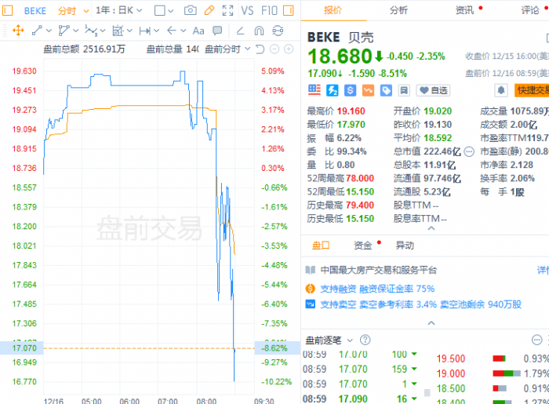Open the help icon beside 盘前逐笔
Viewport: 549px width, 404px height.
click(x=364, y=340)
